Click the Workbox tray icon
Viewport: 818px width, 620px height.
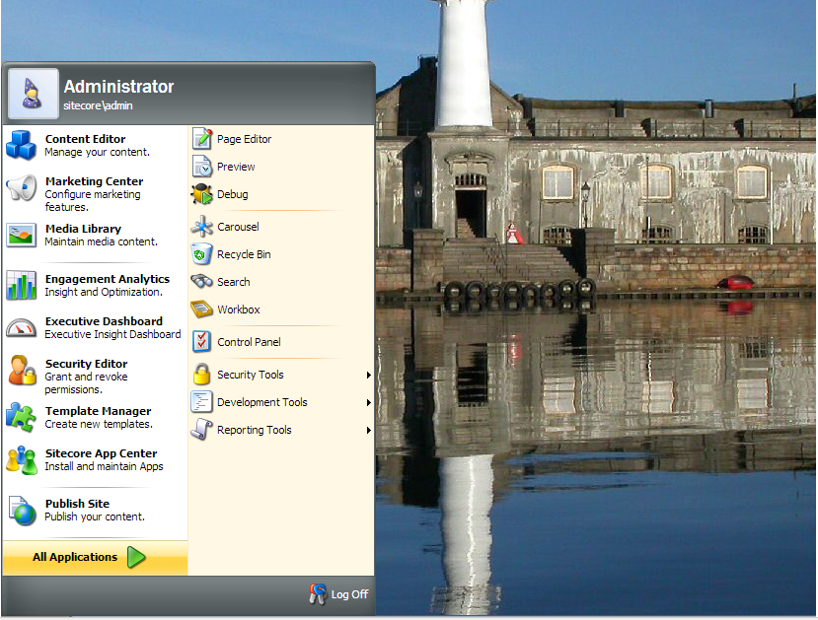tap(202, 309)
